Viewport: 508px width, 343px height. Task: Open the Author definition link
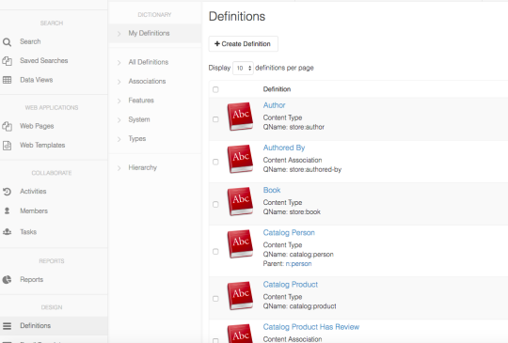[274, 105]
